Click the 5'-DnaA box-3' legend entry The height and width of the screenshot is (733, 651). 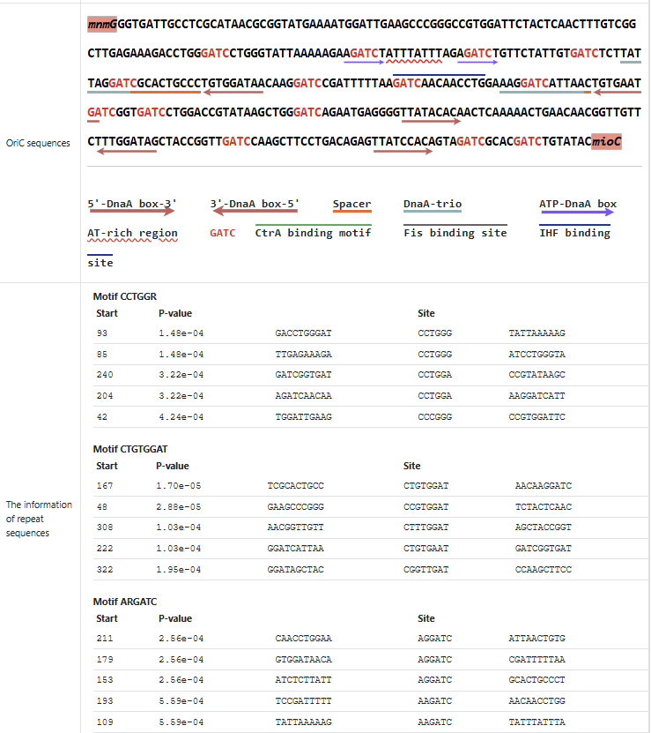point(132,206)
